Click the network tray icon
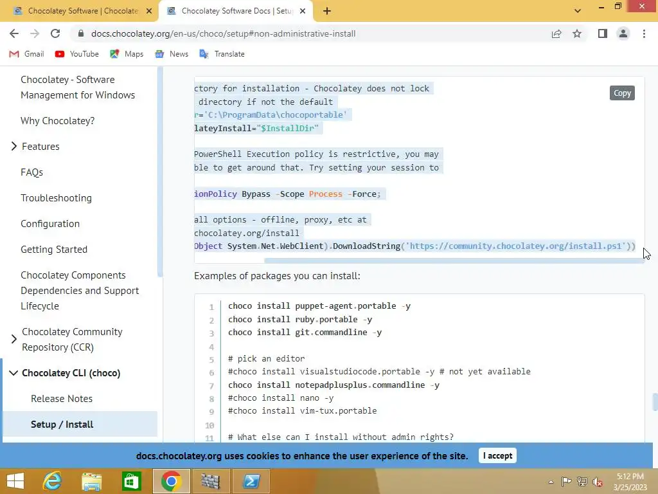This screenshot has width=658, height=494. (582, 481)
